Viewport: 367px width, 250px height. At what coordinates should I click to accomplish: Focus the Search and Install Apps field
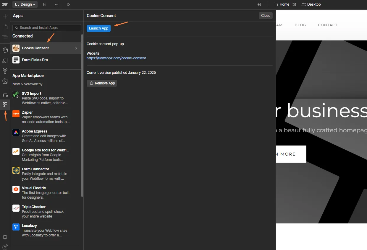pyautogui.click(x=47, y=28)
